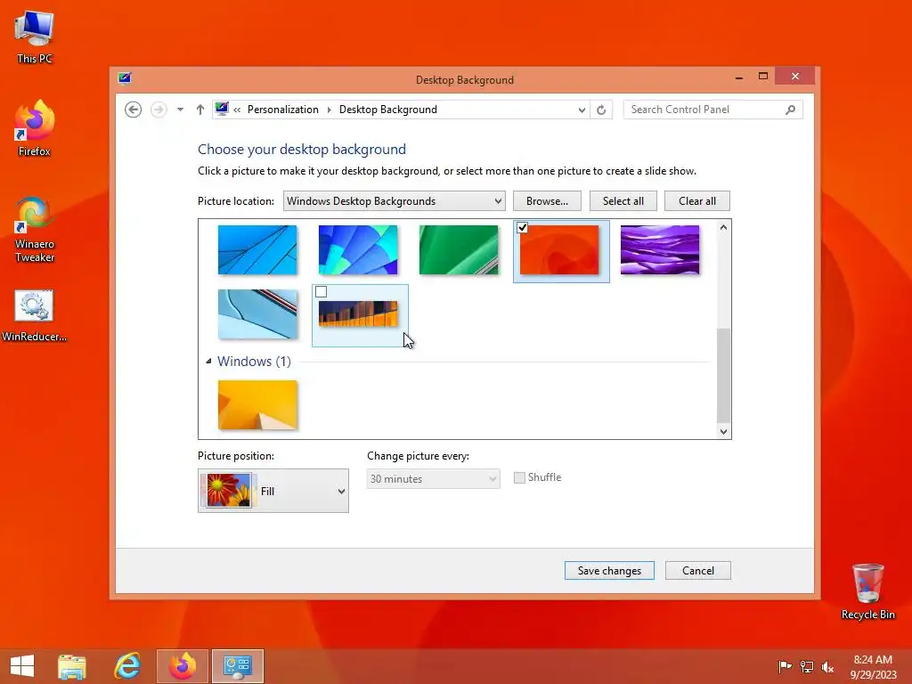Click the search magnifier icon

pyautogui.click(x=791, y=110)
